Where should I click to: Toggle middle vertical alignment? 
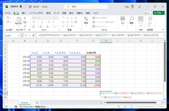click(68, 18)
